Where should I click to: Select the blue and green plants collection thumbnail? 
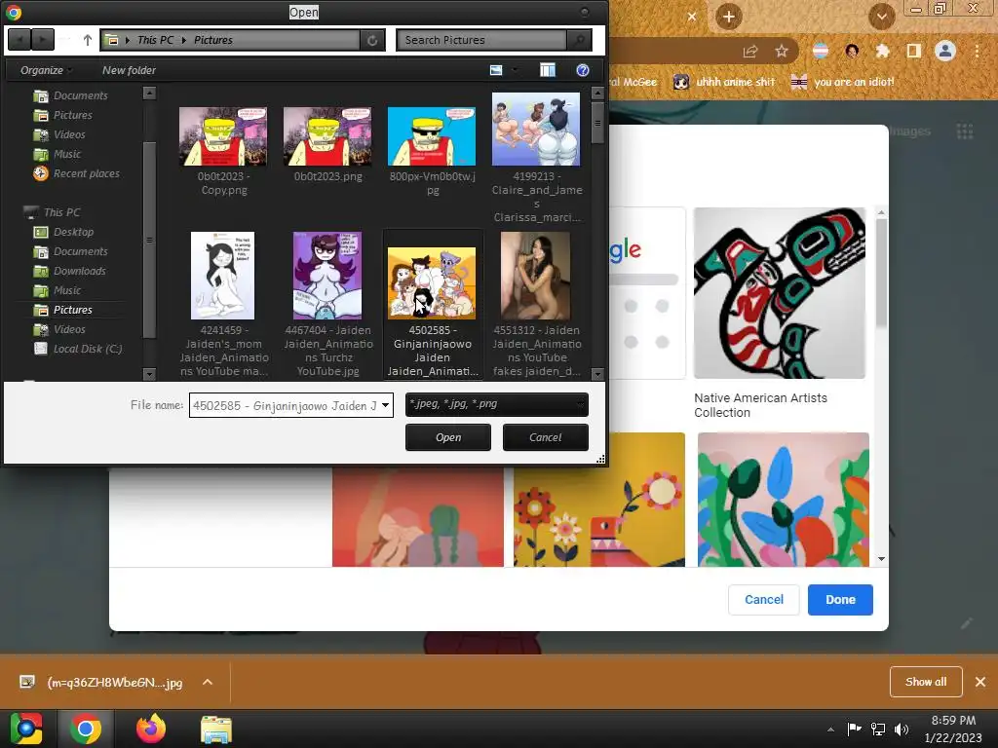point(784,500)
